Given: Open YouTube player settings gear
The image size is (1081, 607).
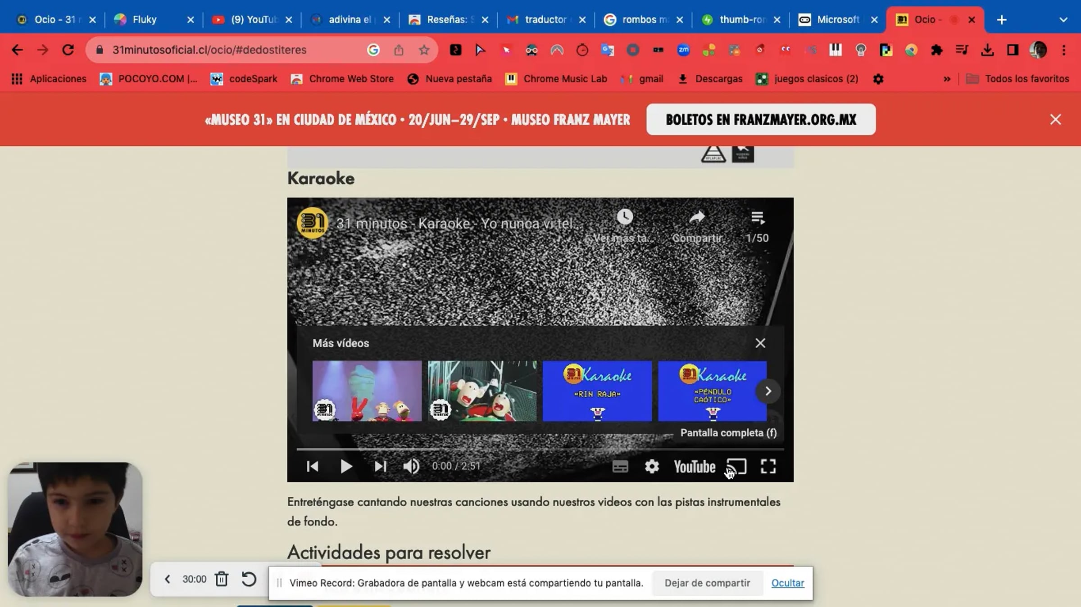Looking at the screenshot, I should [651, 466].
